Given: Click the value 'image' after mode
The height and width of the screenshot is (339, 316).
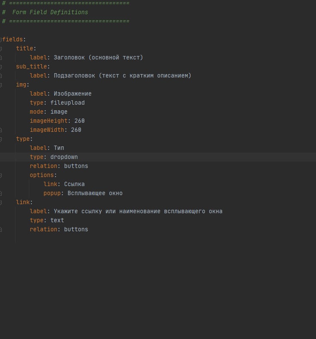Looking at the screenshot, I should click(x=59, y=112).
